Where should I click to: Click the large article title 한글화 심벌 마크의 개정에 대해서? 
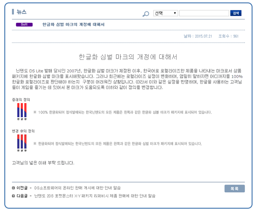coord(128,57)
